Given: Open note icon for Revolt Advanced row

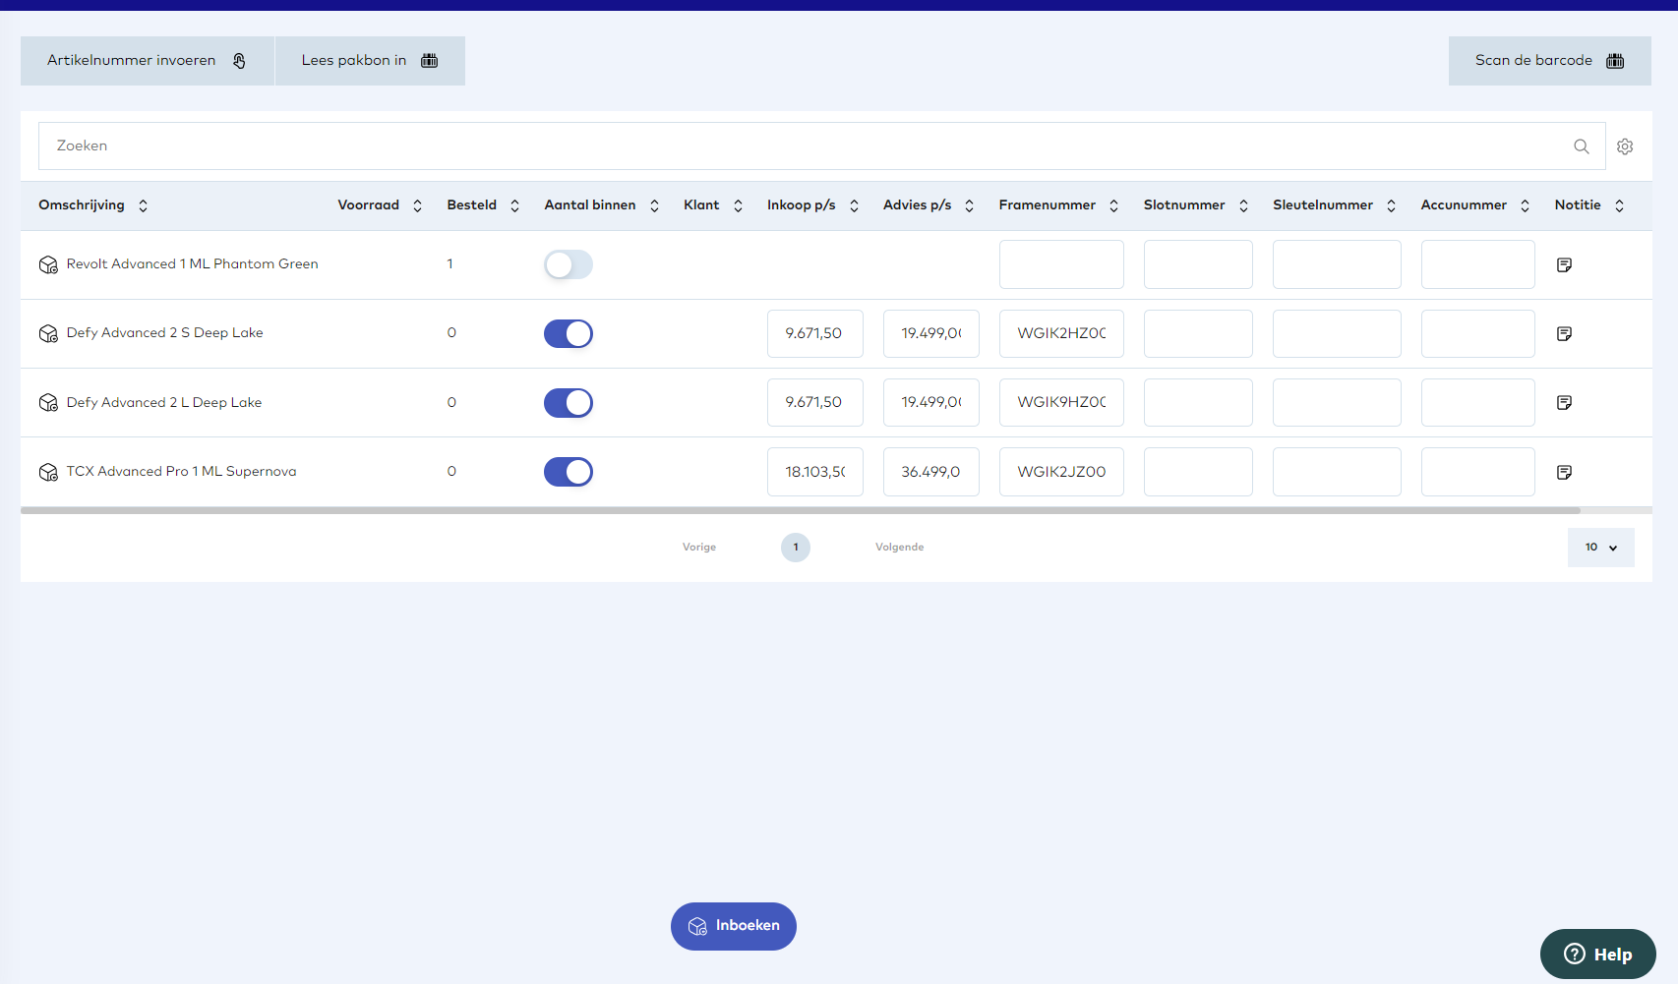Looking at the screenshot, I should pyautogui.click(x=1564, y=264).
